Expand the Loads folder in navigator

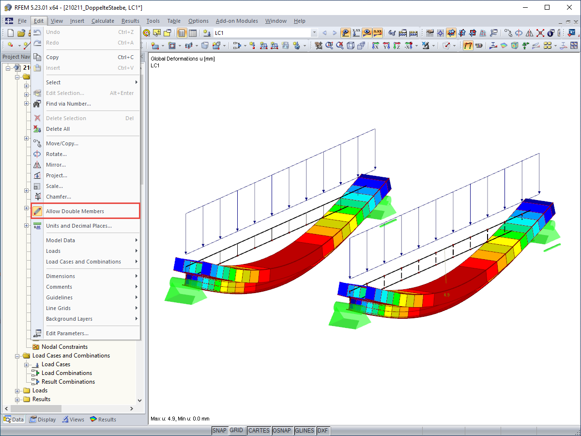[18, 390]
